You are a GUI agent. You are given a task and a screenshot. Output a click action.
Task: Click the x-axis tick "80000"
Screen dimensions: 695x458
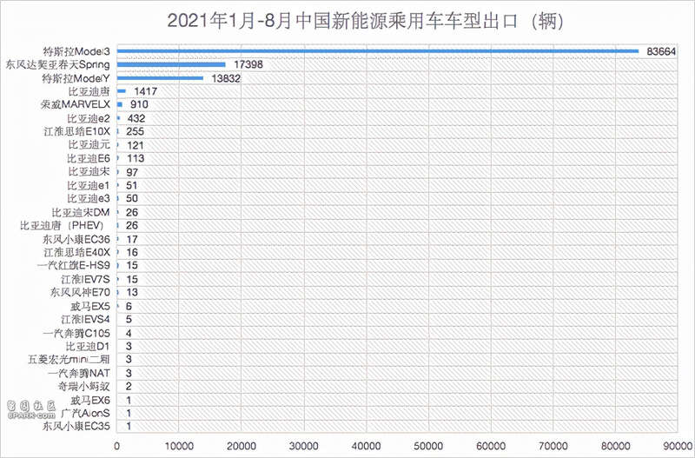pyautogui.click(x=616, y=447)
